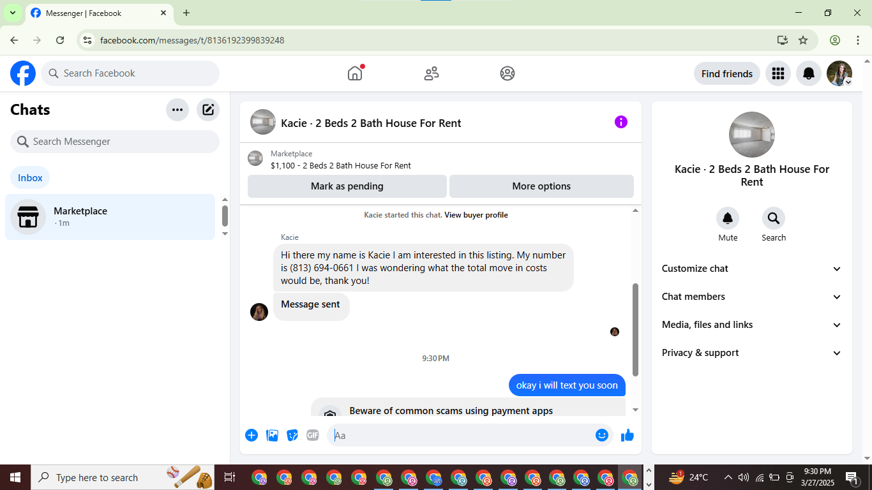Open the Facebook menu grid icon
This screenshot has height=490, width=872.
[x=778, y=73]
